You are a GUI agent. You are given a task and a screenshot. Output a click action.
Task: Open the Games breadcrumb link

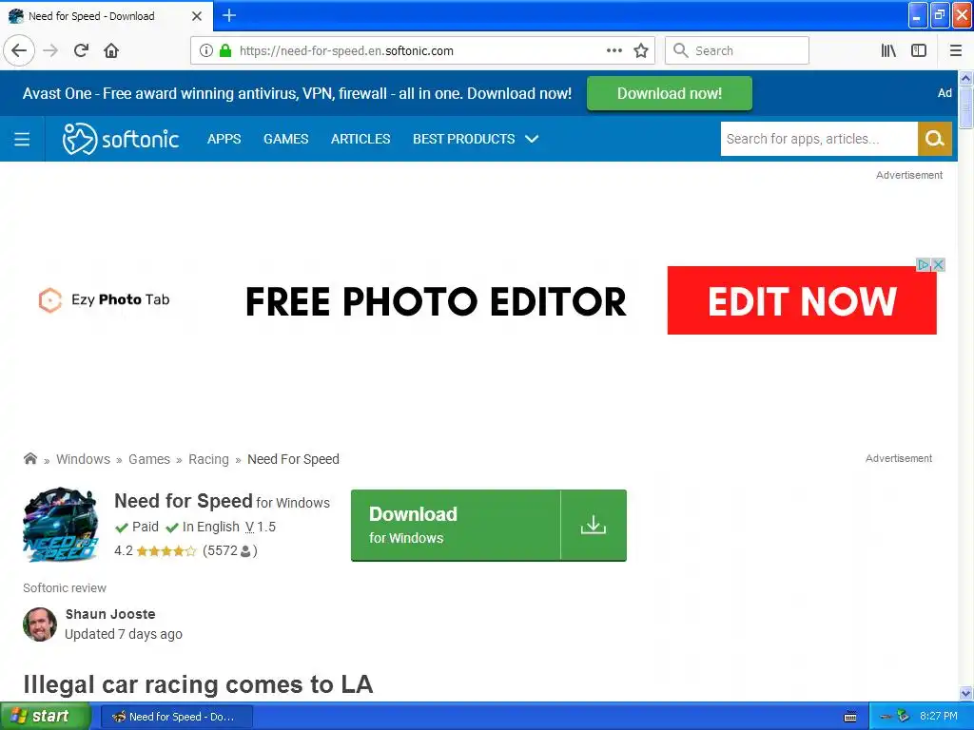[149, 459]
